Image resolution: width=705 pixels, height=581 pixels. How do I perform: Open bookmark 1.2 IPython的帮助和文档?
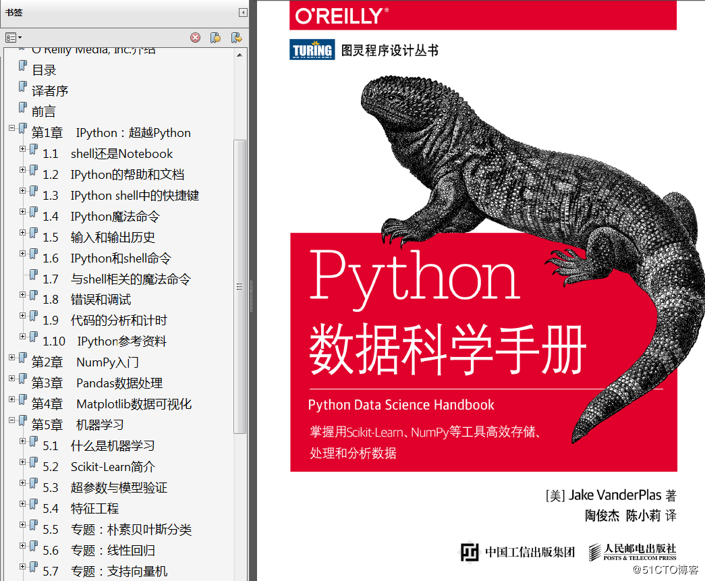coord(113,175)
